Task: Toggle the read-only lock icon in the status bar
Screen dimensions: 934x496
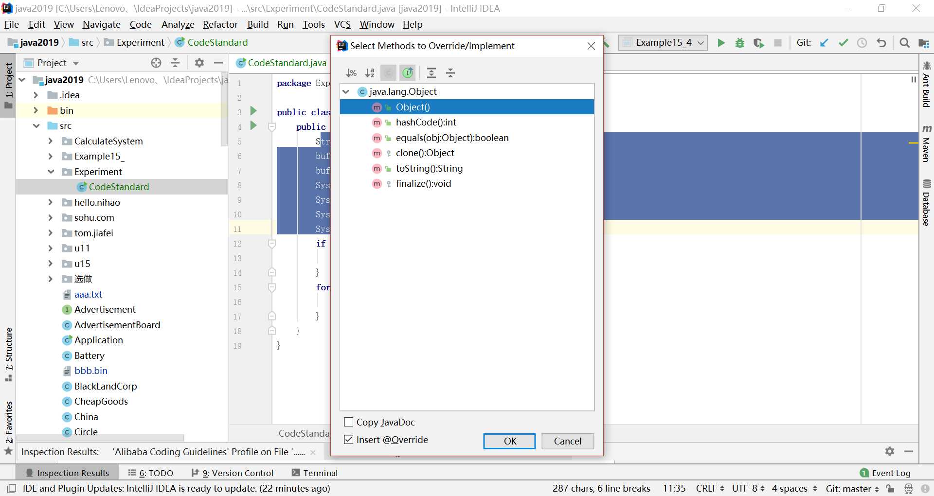Action: 890,488
